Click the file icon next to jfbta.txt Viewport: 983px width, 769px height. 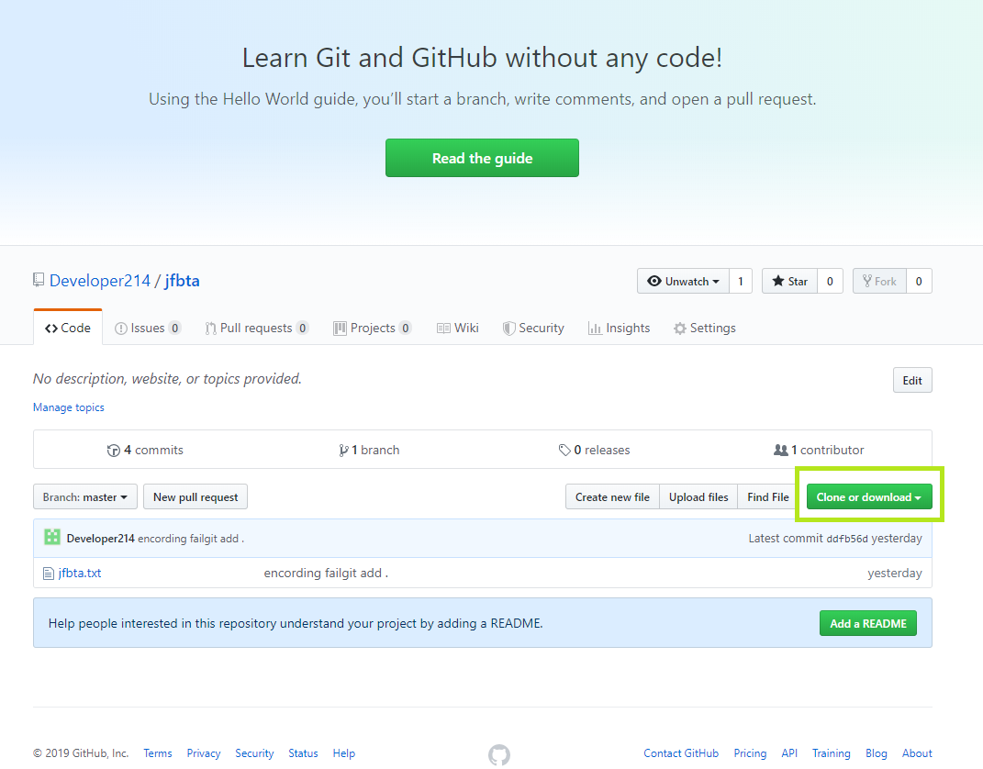click(49, 573)
